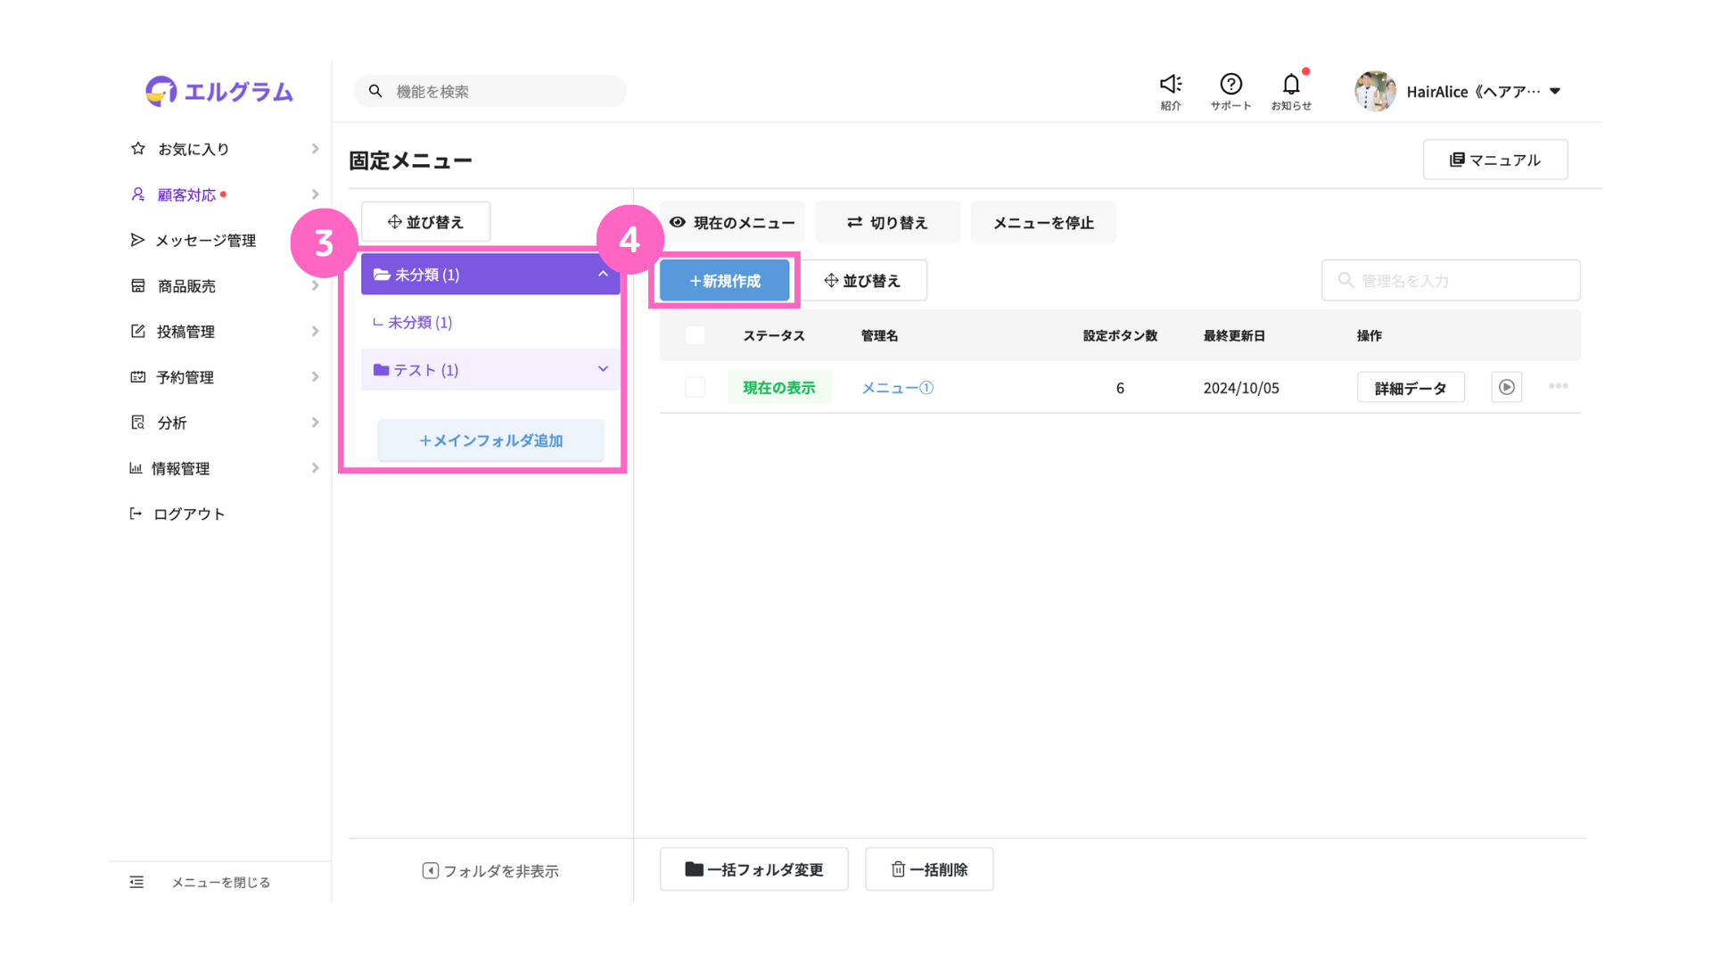Click the chart icon beside 情報管理

[x=136, y=467]
